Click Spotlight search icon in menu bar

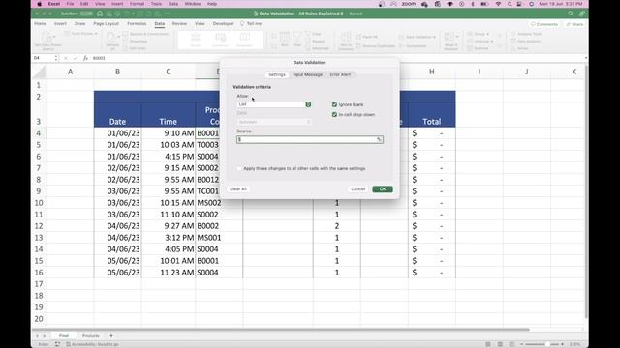(510, 4)
